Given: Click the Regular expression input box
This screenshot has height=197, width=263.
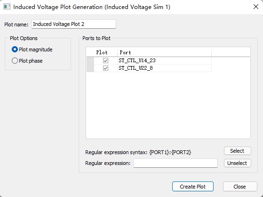Looking at the screenshot, I should coord(175,163).
